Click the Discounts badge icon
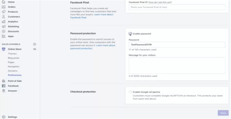 coord(4,31)
